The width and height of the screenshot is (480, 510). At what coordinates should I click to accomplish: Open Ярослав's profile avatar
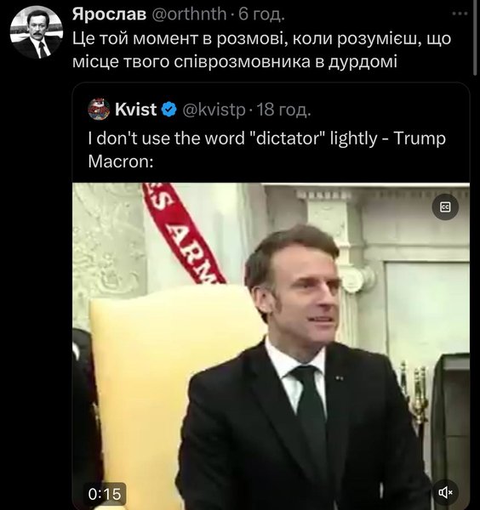(x=36, y=32)
